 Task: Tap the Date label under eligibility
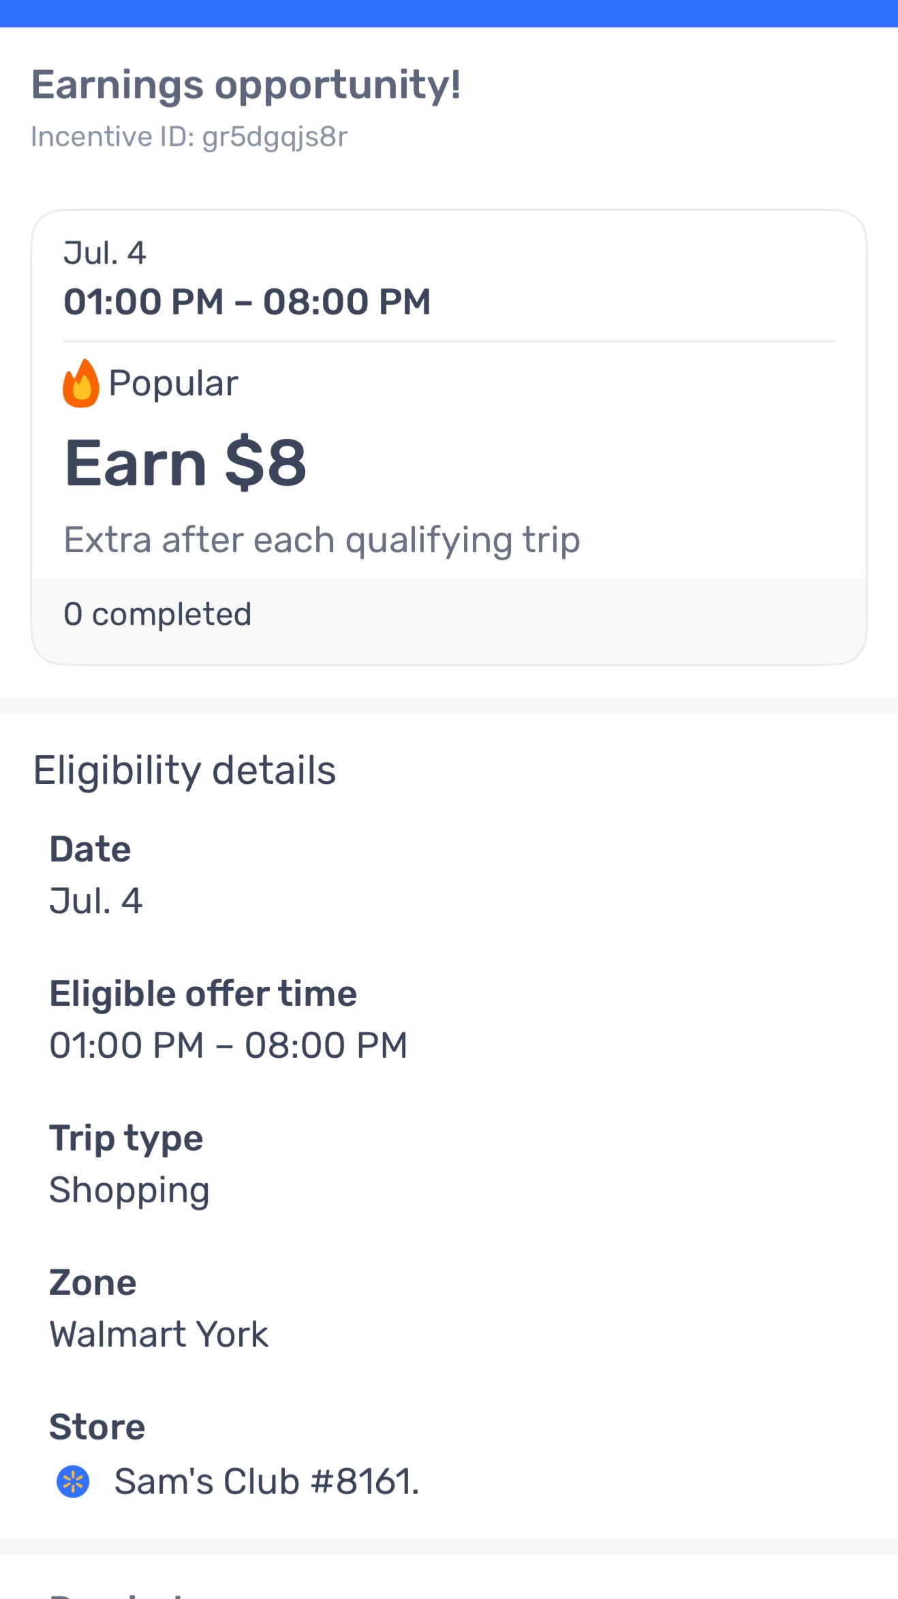(90, 850)
